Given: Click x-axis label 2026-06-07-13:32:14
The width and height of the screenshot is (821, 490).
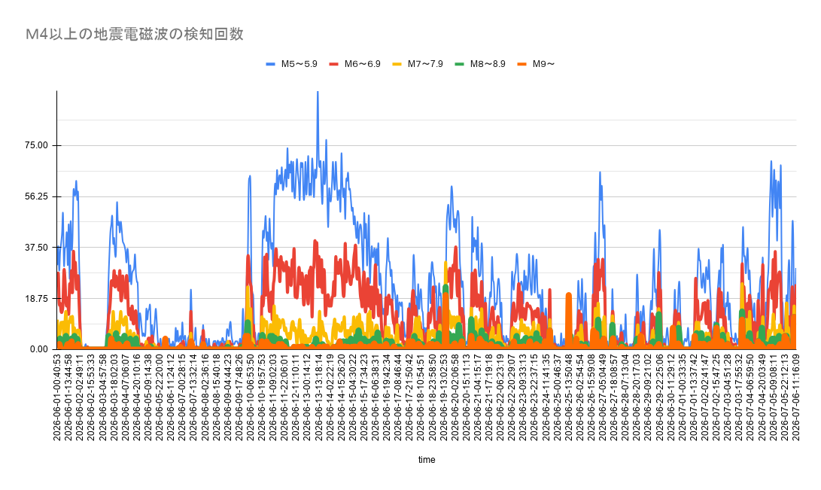Looking at the screenshot, I should click(x=193, y=397).
